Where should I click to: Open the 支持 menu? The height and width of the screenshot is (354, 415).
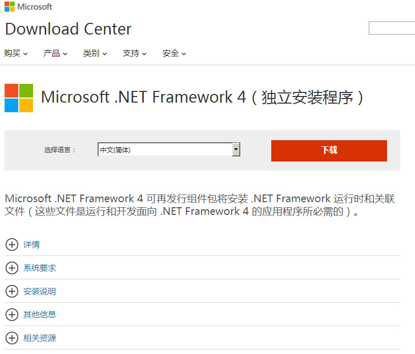[x=135, y=53]
